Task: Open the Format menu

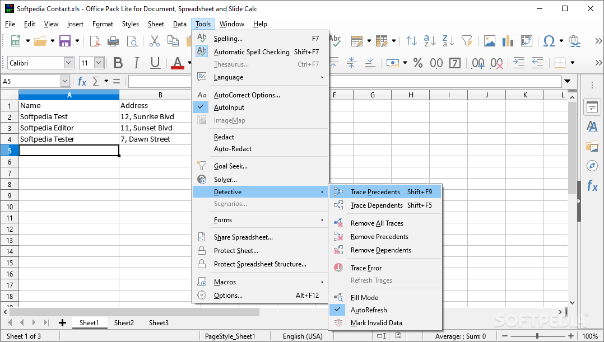Action: (x=103, y=24)
